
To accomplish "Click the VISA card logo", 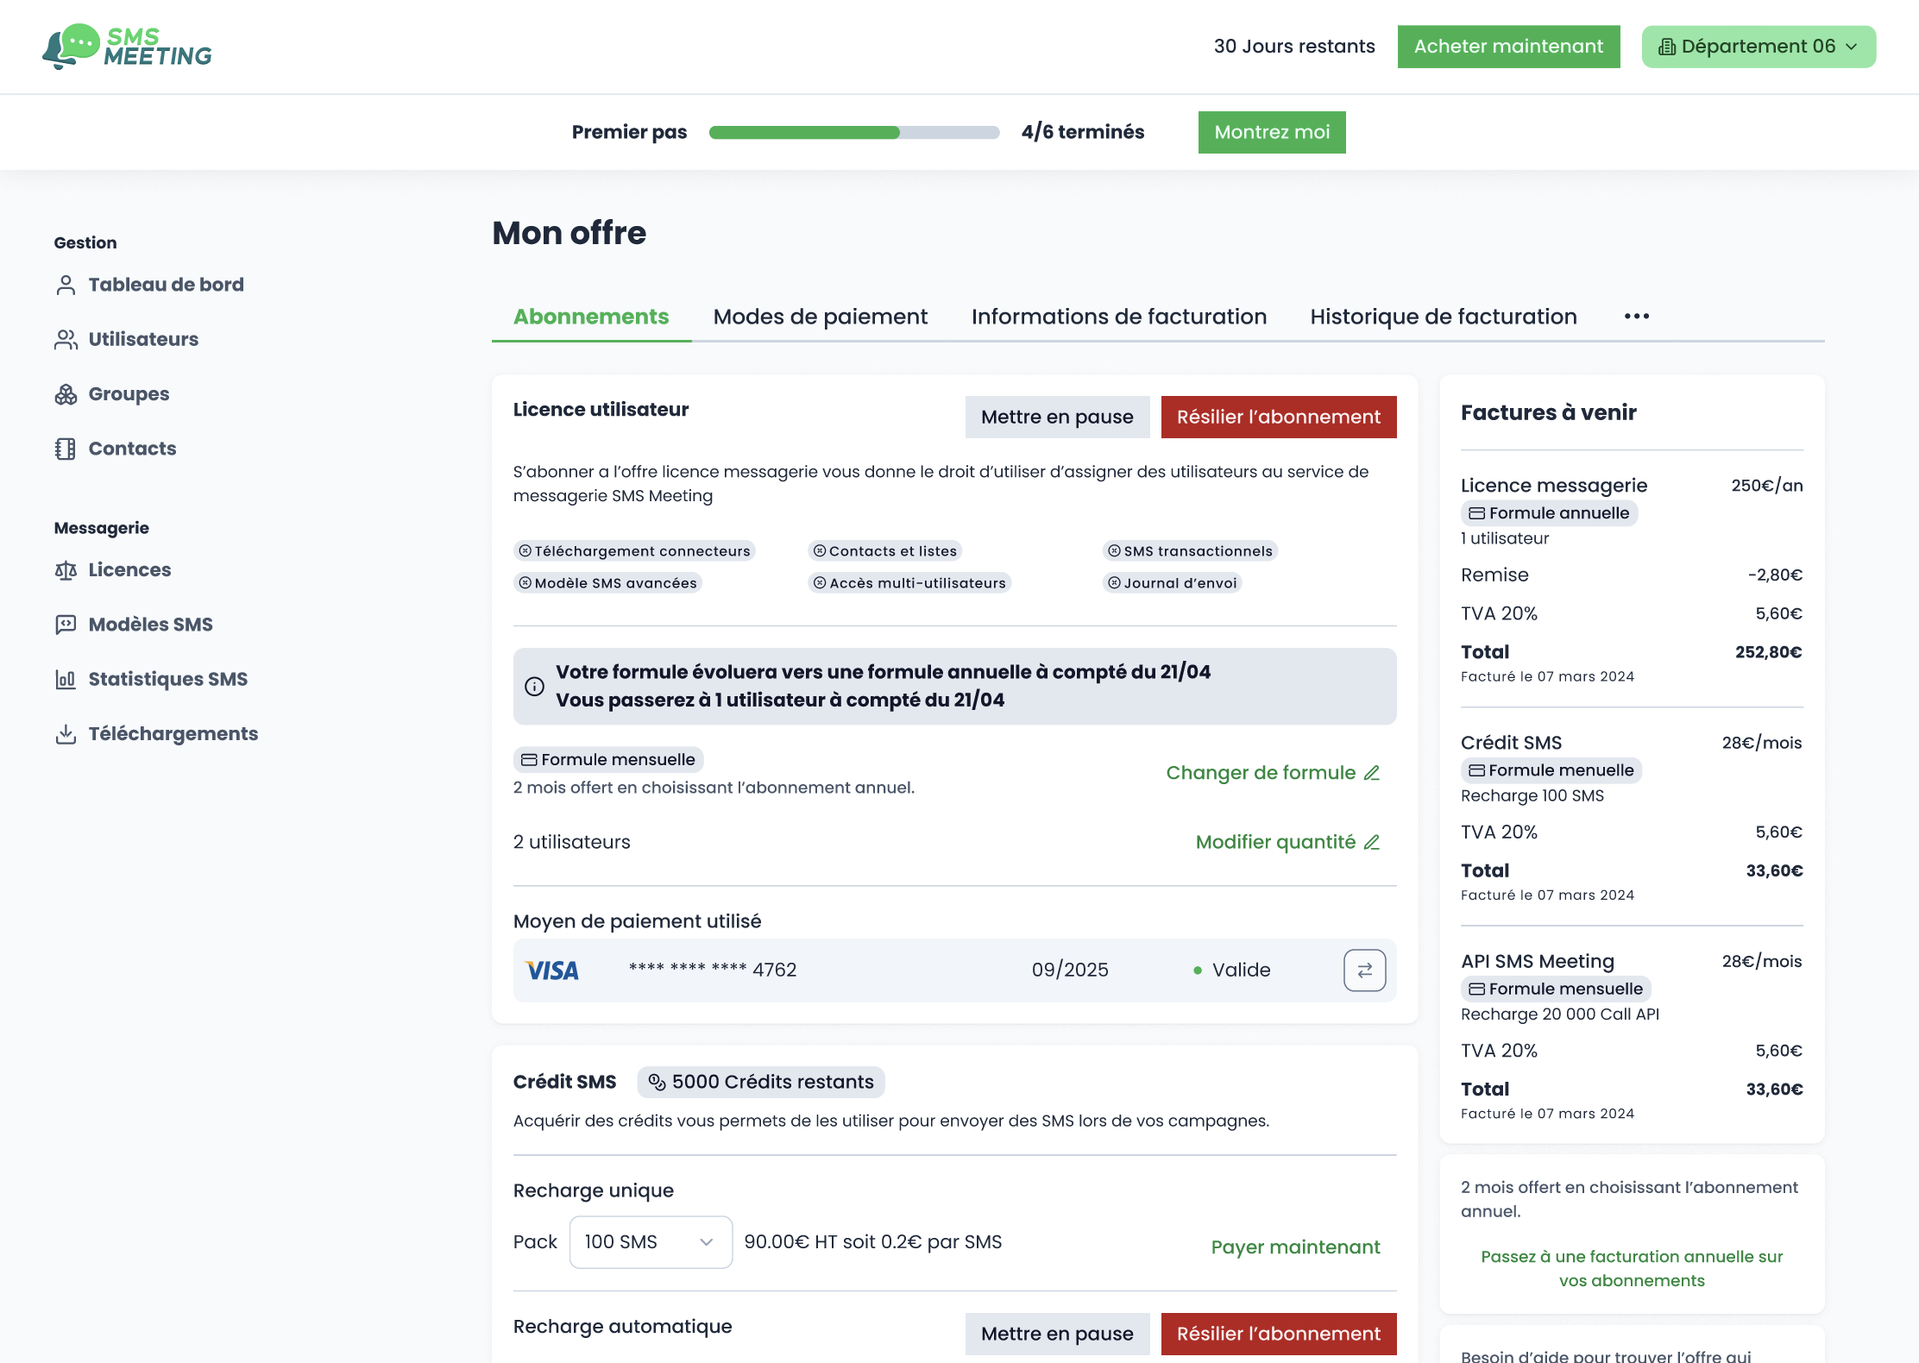I will point(552,970).
